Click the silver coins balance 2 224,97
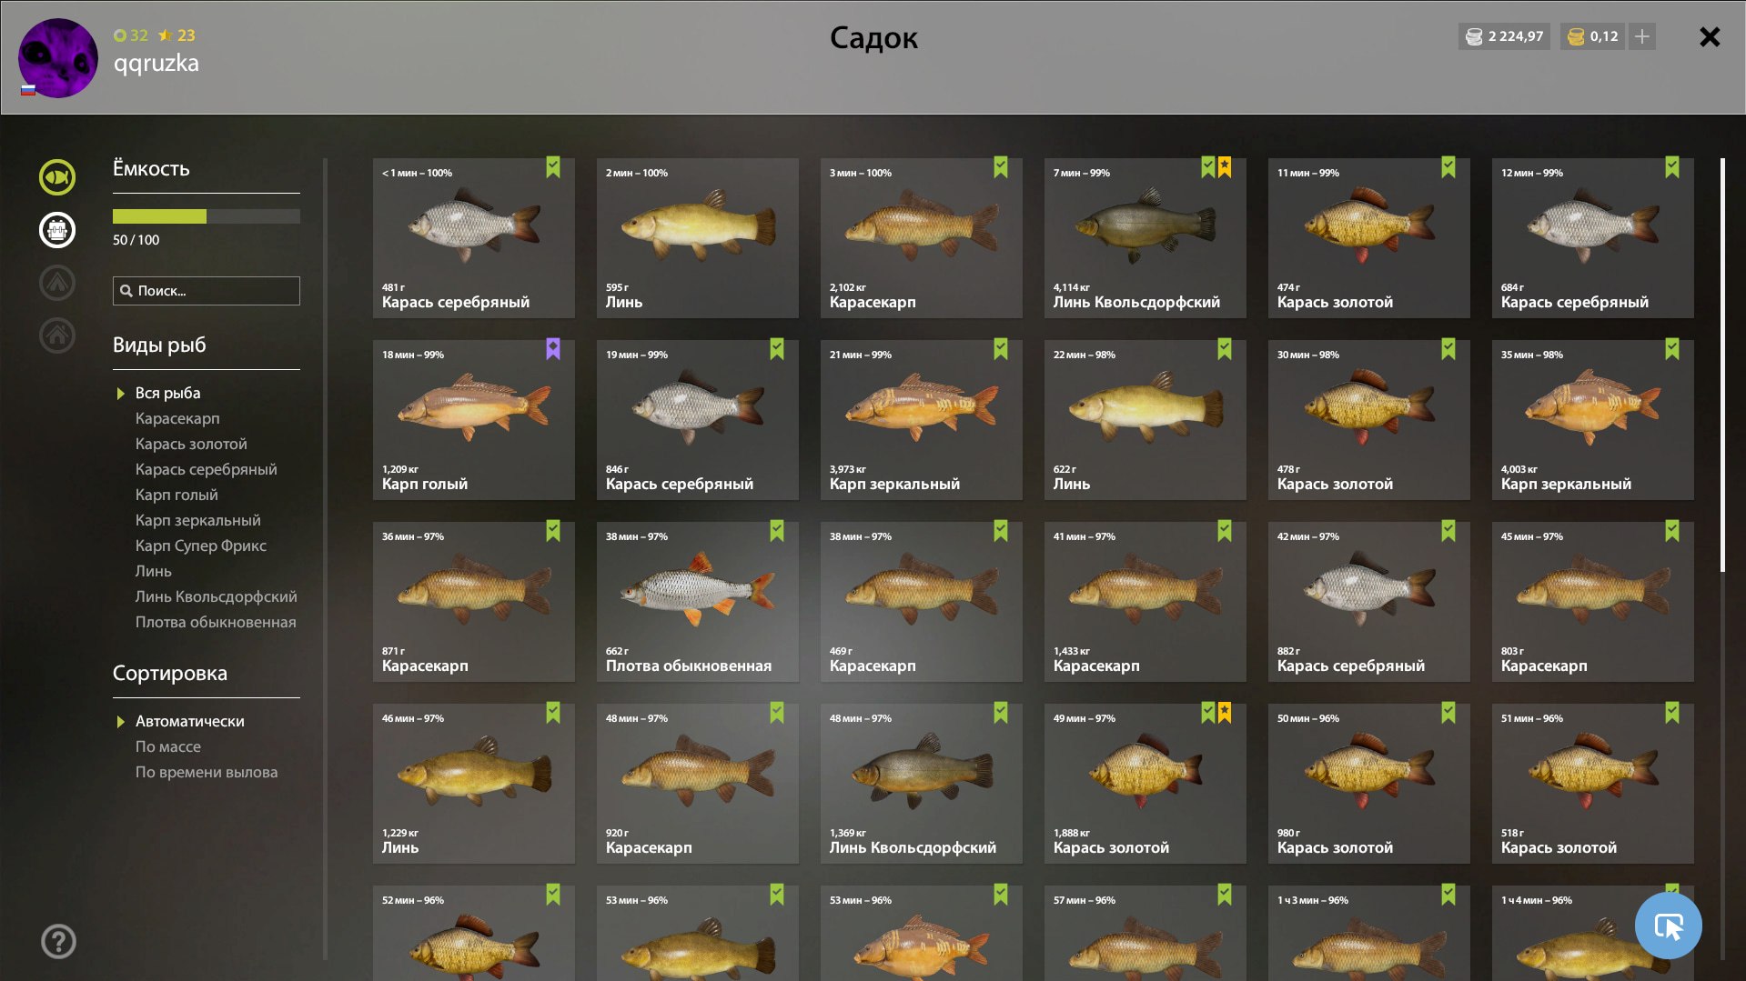 [1504, 36]
